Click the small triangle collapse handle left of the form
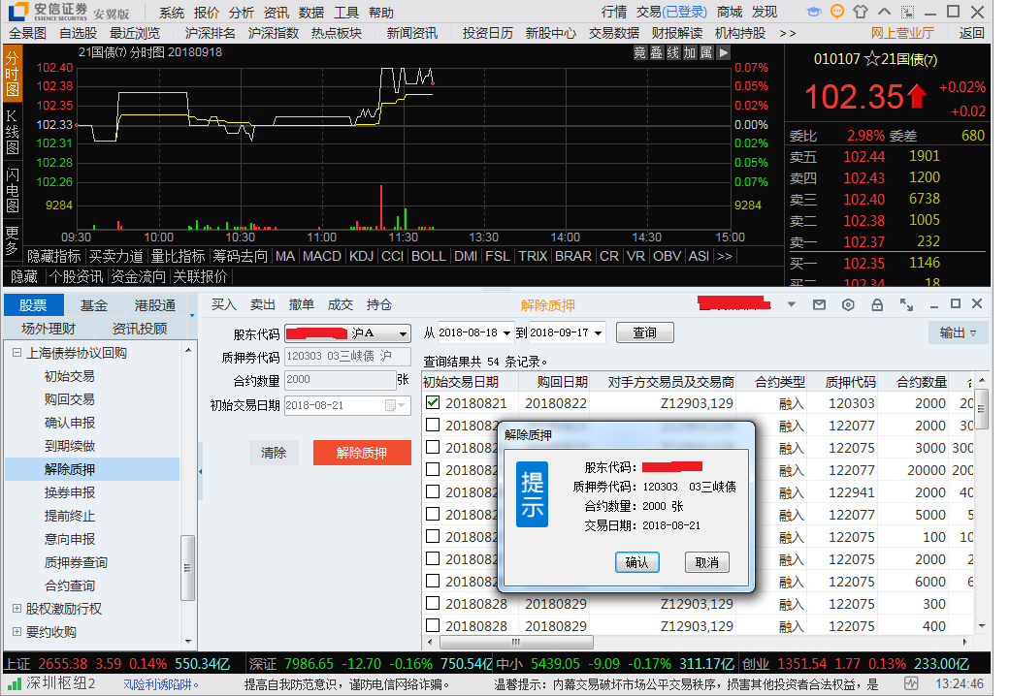 (x=200, y=471)
